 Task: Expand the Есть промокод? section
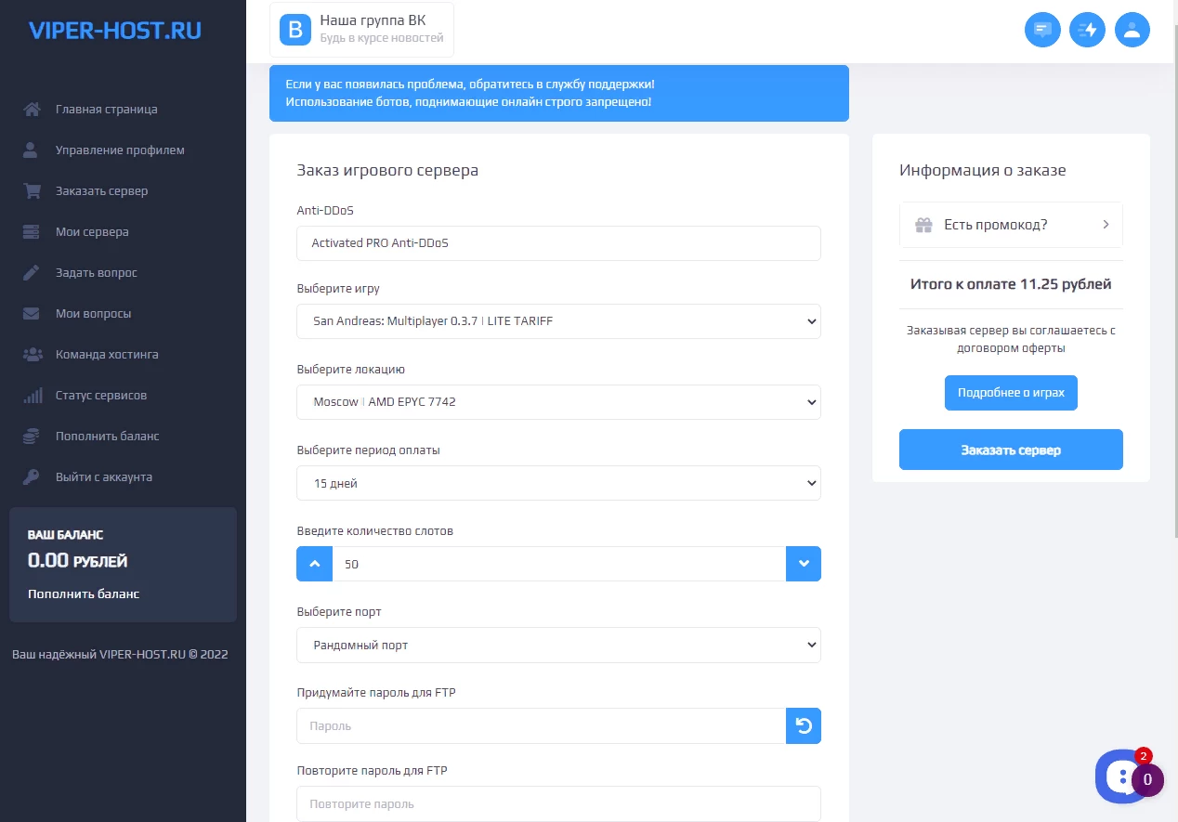pos(1011,225)
